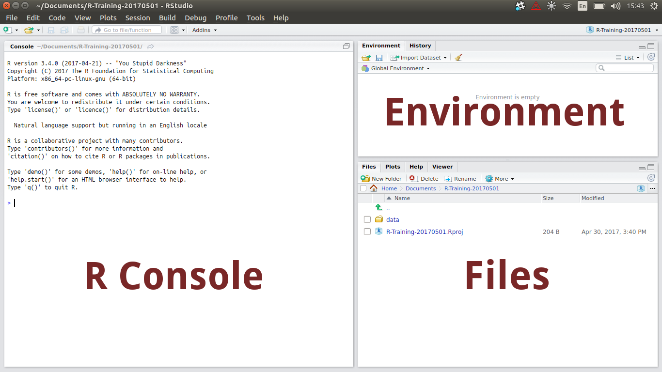This screenshot has height=372, width=662.
Task: Open the Import Dataset dropdown
Action: pyautogui.click(x=420, y=58)
